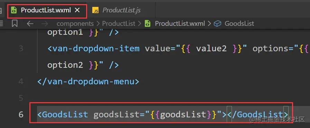Switch to the ProductList.wxml tab

coord(47,10)
